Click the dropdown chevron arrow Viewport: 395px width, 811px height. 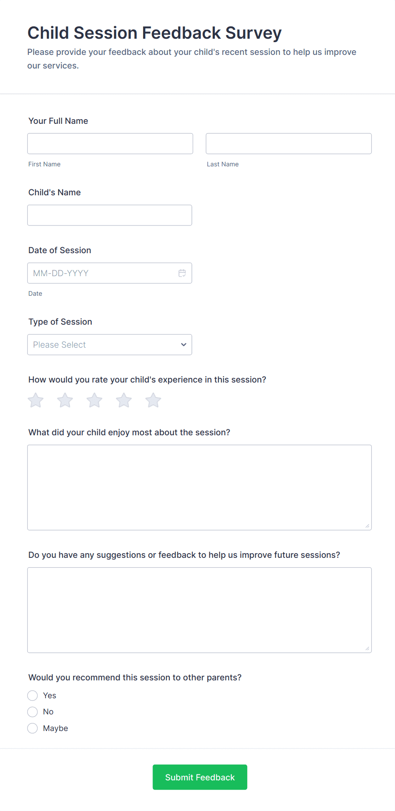[183, 345]
